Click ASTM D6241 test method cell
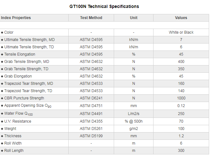Screen dimensions: 218x156 click(x=91, y=98)
